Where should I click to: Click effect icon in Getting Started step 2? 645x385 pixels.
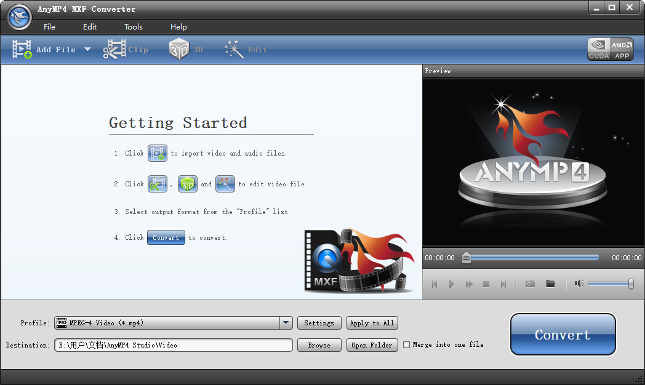tap(225, 184)
